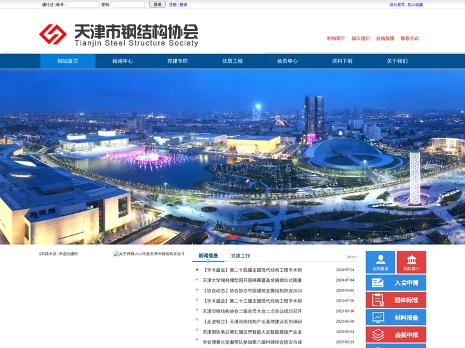Switch to the 党建工作 tab
The height and width of the screenshot is (348, 465).
240,256
